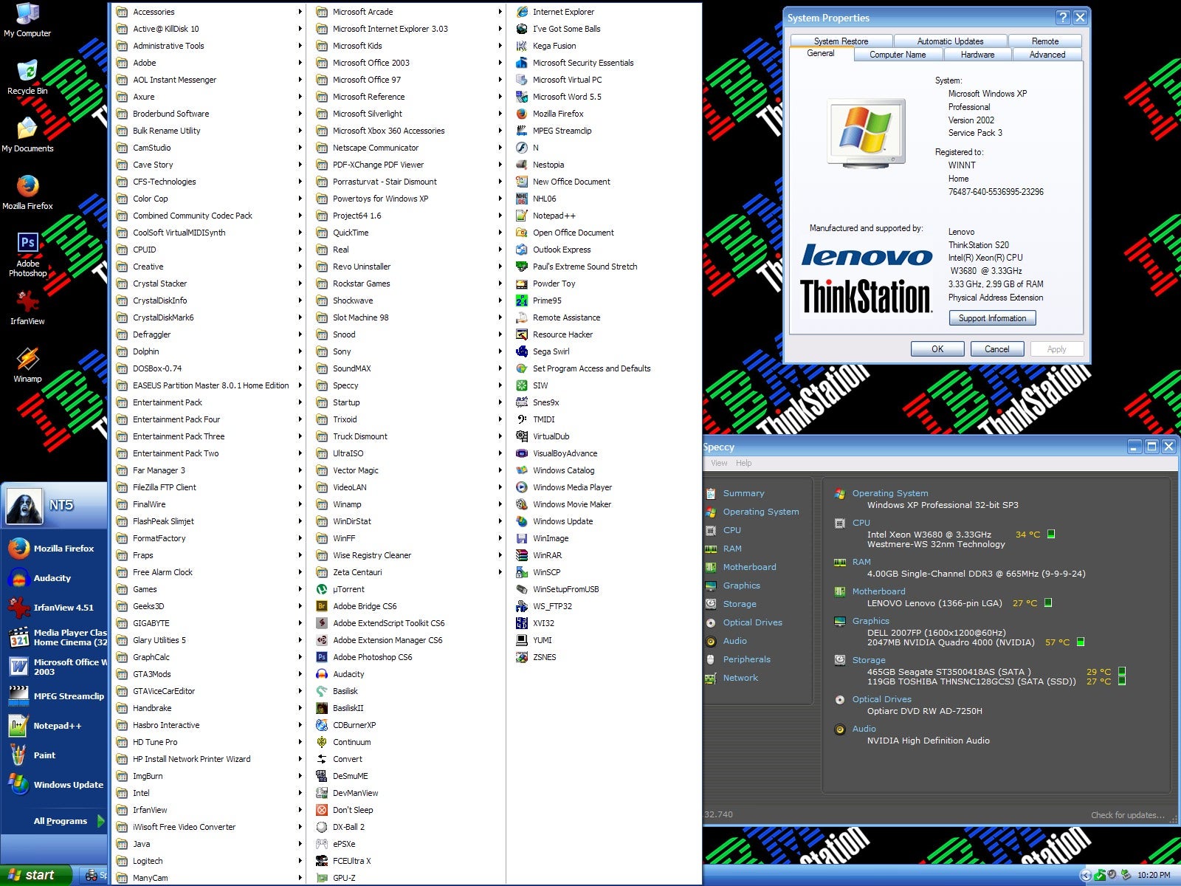This screenshot has height=886, width=1181.
Task: Open Recycle Bin on desktop
Action: [x=27, y=78]
